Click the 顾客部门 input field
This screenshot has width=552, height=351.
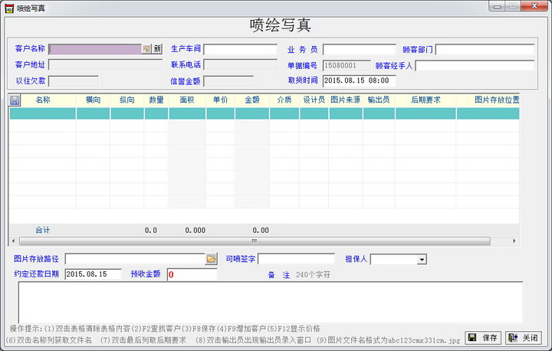[485, 49]
